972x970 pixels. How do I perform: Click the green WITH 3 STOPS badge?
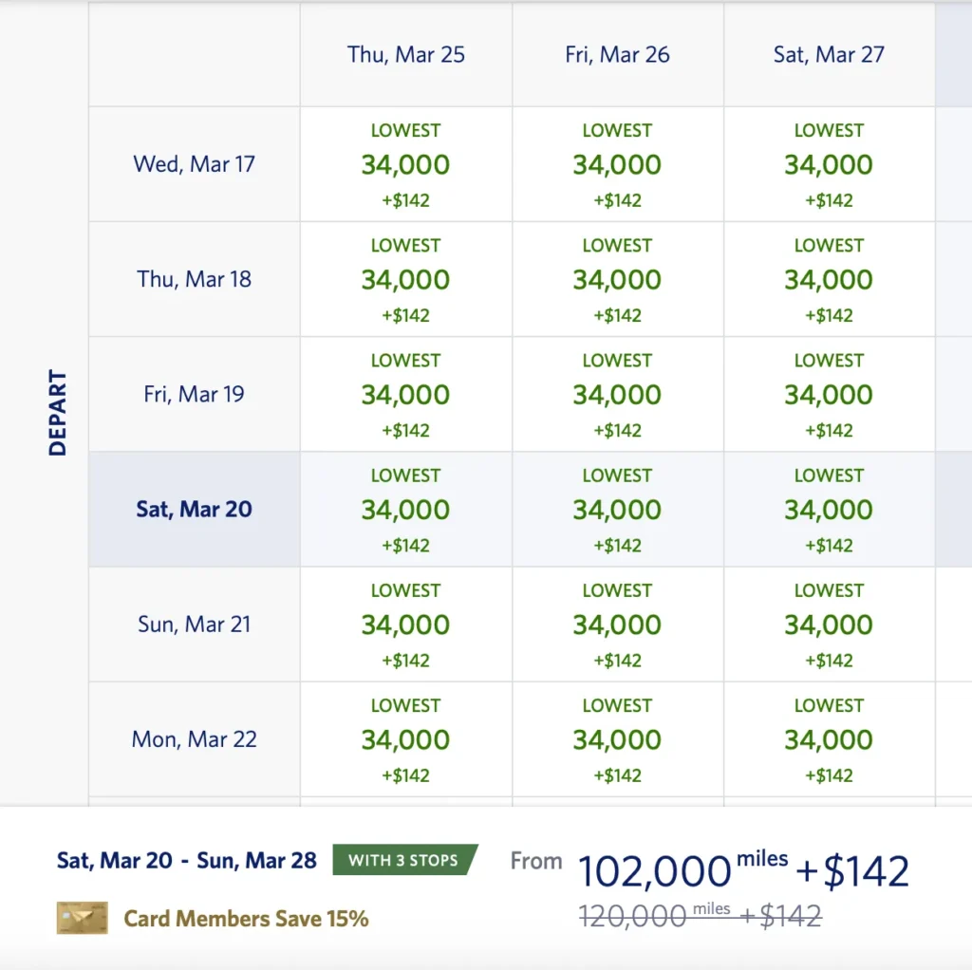405,860
